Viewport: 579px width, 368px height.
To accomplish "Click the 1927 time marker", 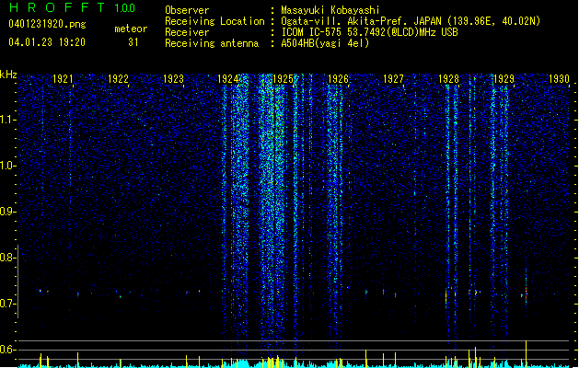I will click(393, 79).
